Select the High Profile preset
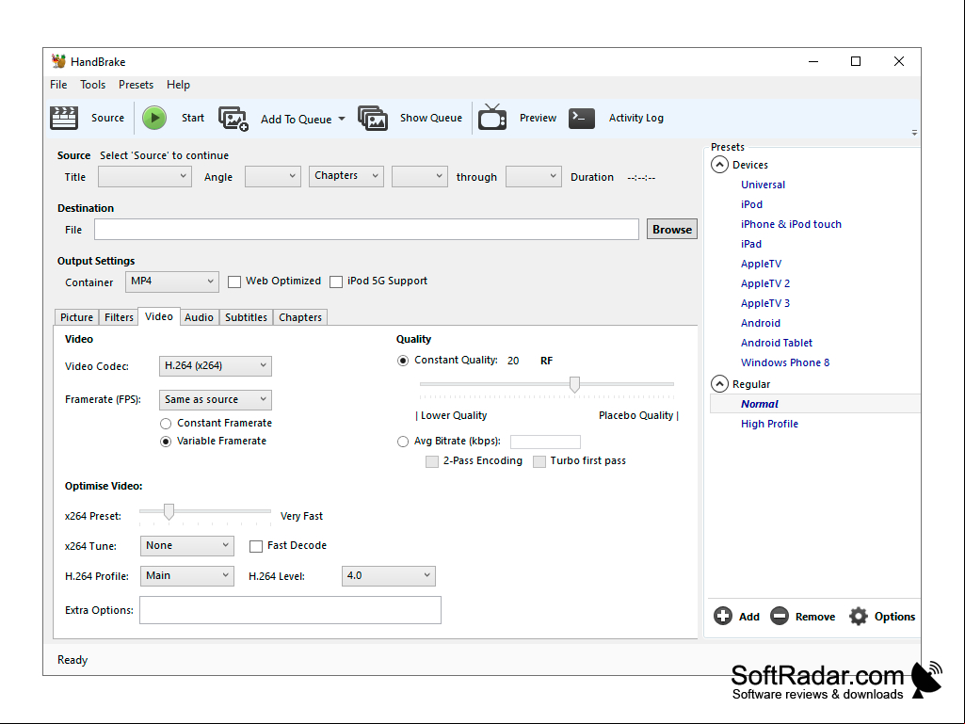 coord(769,424)
